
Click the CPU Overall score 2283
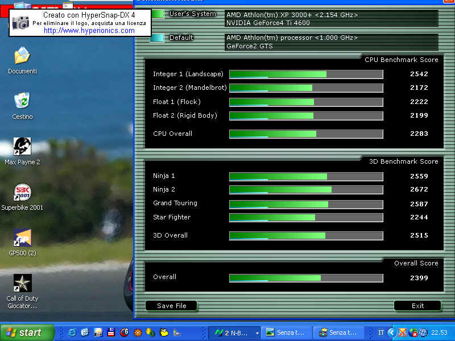[419, 134]
